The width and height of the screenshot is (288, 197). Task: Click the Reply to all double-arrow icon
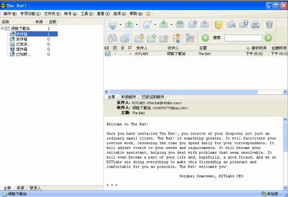180,25
